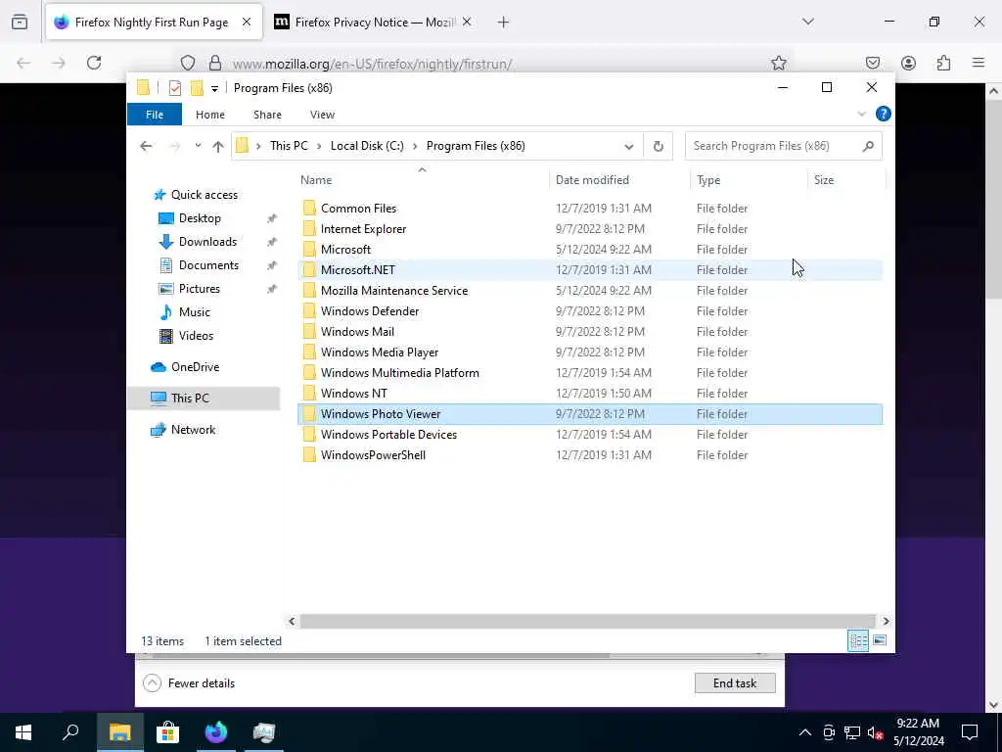Switch to the View ribbon tab
The width and height of the screenshot is (1002, 752).
point(322,115)
